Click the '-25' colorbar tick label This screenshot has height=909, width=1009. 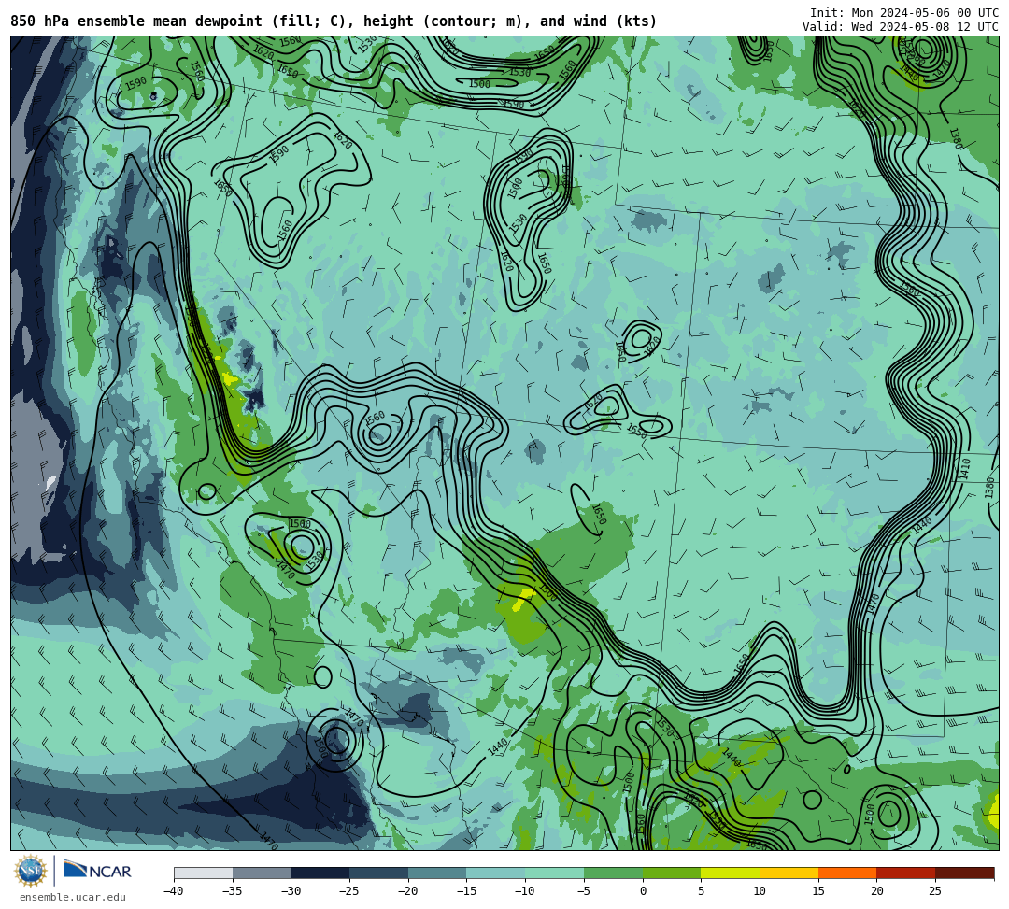(x=349, y=891)
